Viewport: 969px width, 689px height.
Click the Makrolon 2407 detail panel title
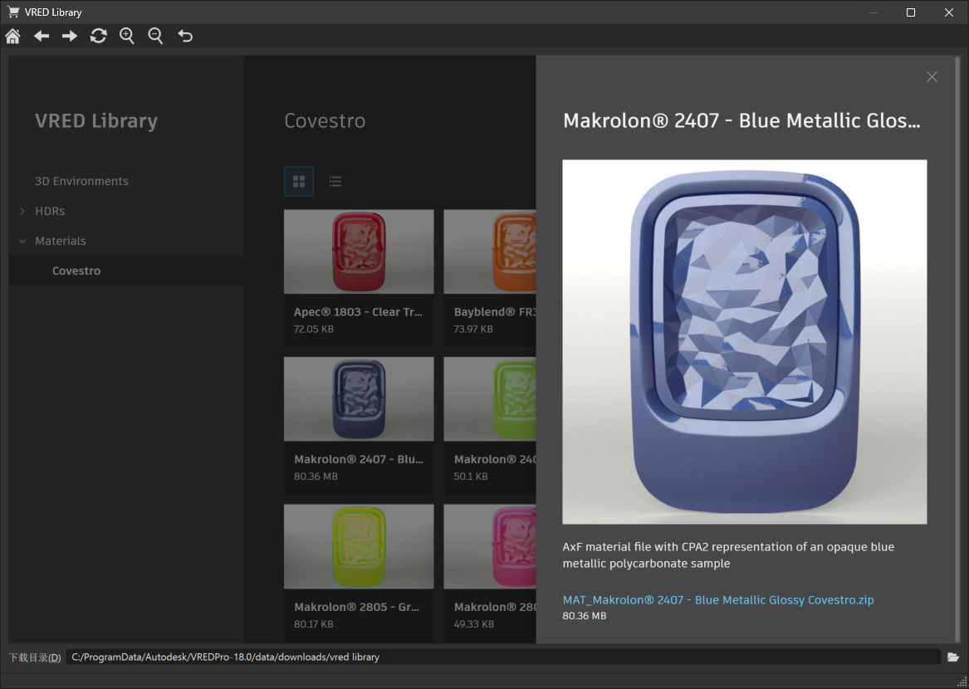[x=741, y=120]
